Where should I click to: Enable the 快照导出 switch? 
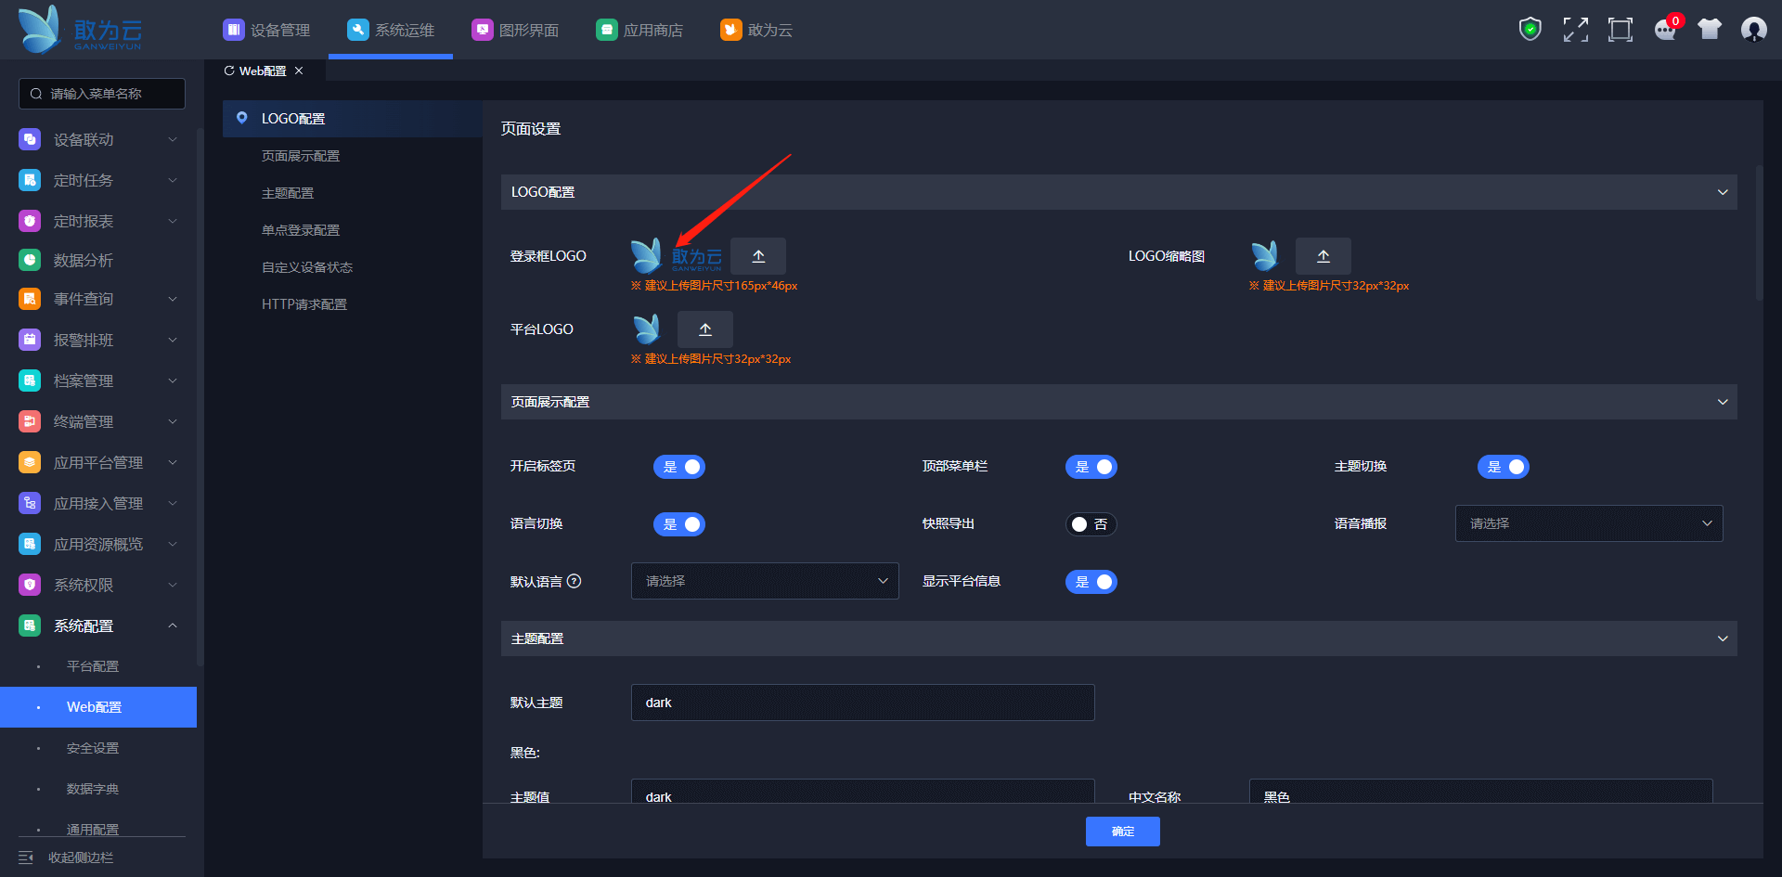1091,524
